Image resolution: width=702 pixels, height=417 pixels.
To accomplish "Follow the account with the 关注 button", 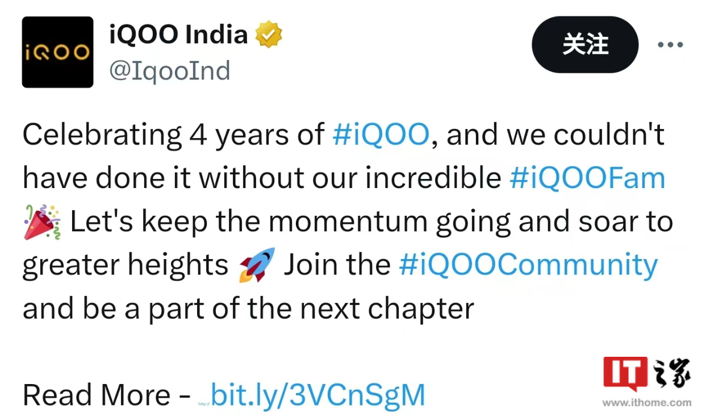I will click(585, 45).
